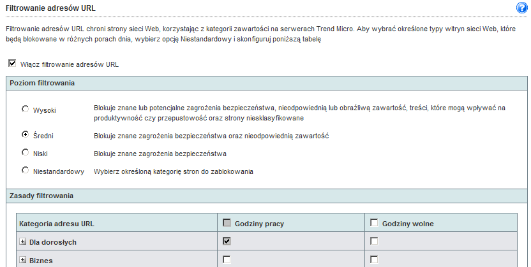Check Biznes during Godziny wolne
The width and height of the screenshot is (531, 267).
click(374, 259)
